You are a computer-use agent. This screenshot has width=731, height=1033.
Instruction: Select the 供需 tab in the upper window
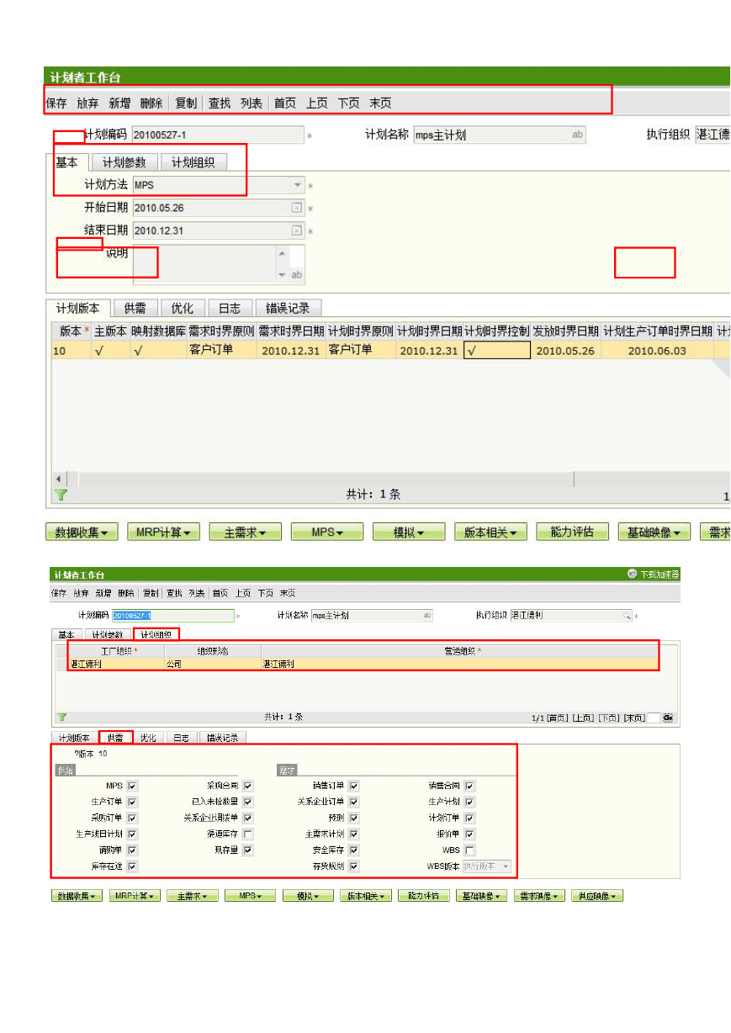coord(135,308)
